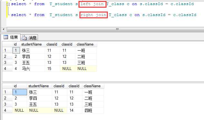Click 'select' keyword in the second query

[x=19, y=15]
